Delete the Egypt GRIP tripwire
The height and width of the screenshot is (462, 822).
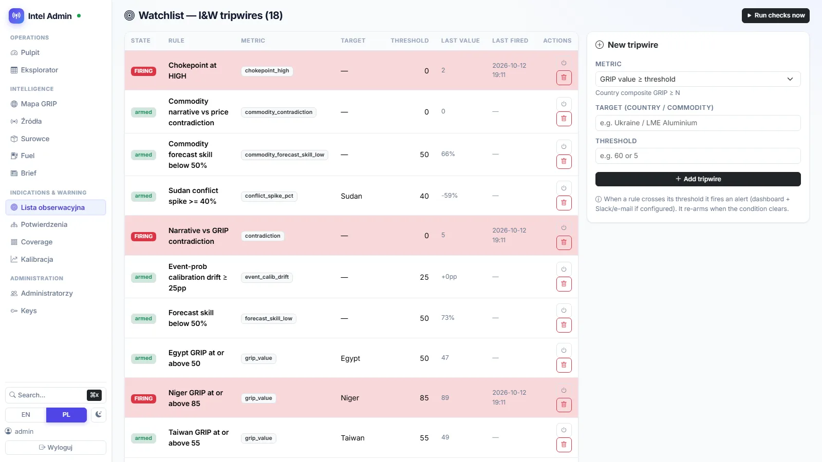(x=564, y=365)
